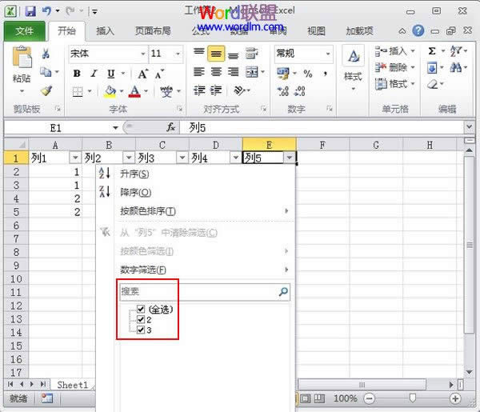Click the Increase Indent icon
This screenshot has width=480, height=412.
pyautogui.click(x=216, y=90)
